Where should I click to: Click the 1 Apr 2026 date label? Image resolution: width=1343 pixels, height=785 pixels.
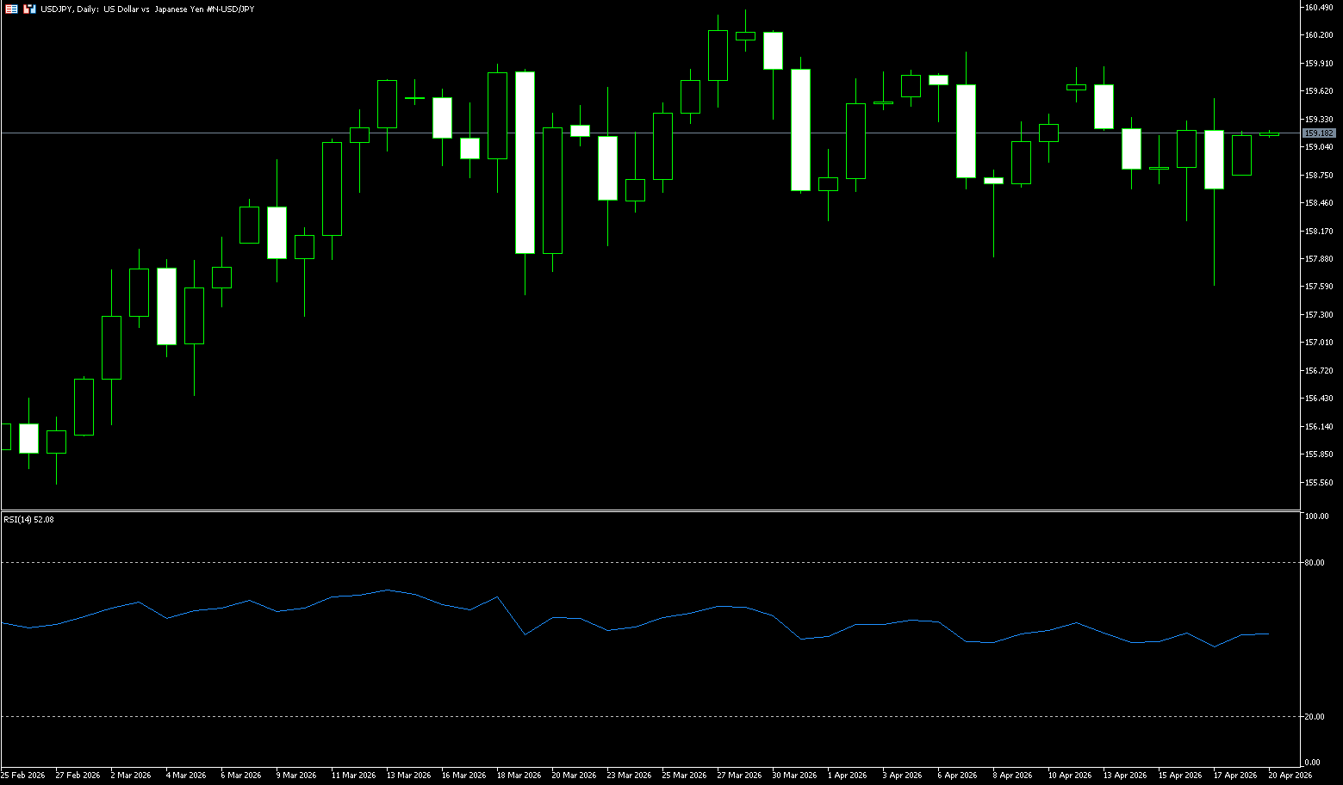click(847, 776)
